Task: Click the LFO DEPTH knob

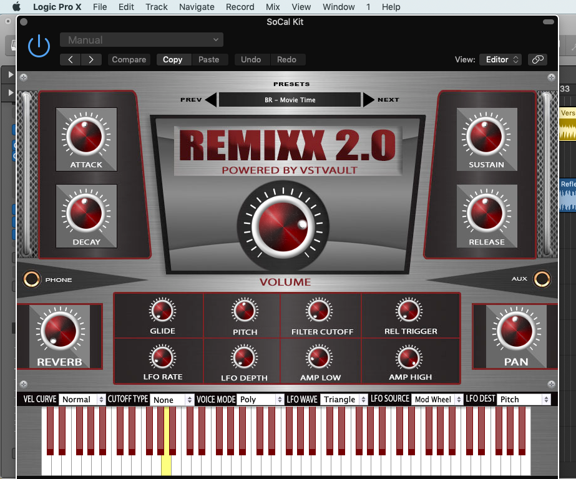Action: pos(244,357)
